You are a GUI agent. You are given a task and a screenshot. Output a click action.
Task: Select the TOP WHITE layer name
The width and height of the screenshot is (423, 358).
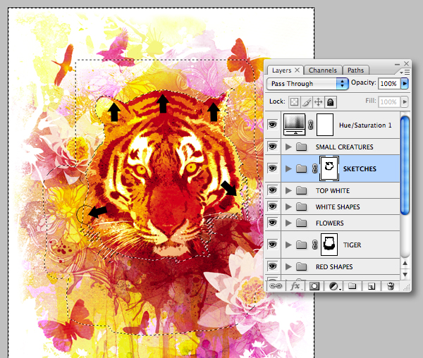pyautogui.click(x=333, y=190)
